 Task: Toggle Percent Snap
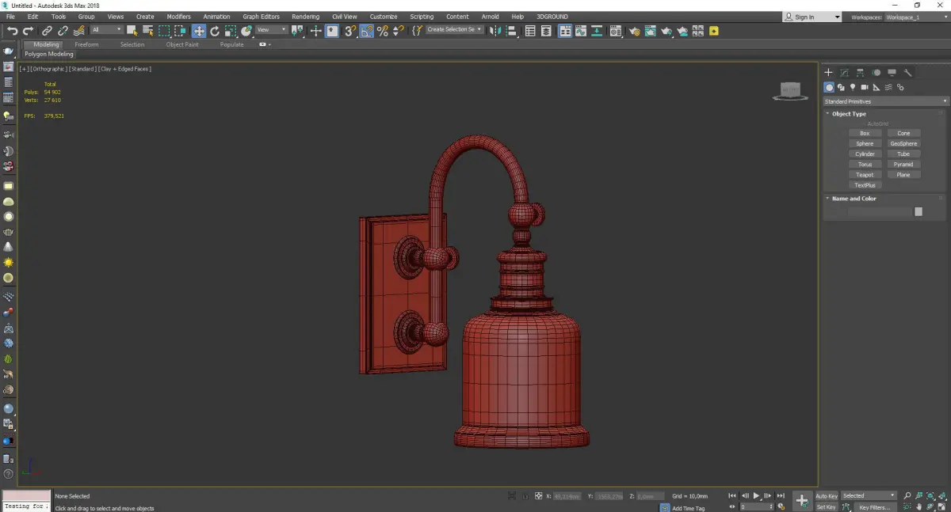(x=382, y=31)
